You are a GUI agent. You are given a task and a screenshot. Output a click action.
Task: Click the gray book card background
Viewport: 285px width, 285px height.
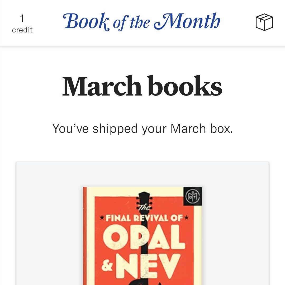point(47,224)
